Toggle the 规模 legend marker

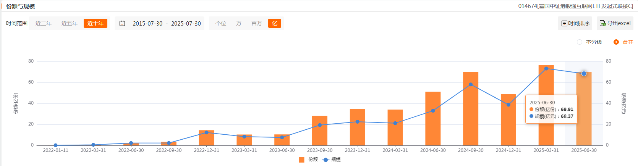326,160
